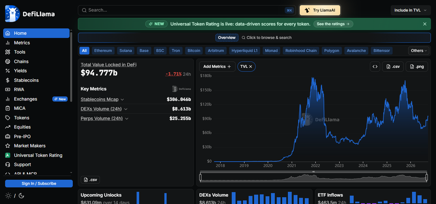Click the chart range slider track
The image size is (436, 204).
pyautogui.click(x=314, y=177)
